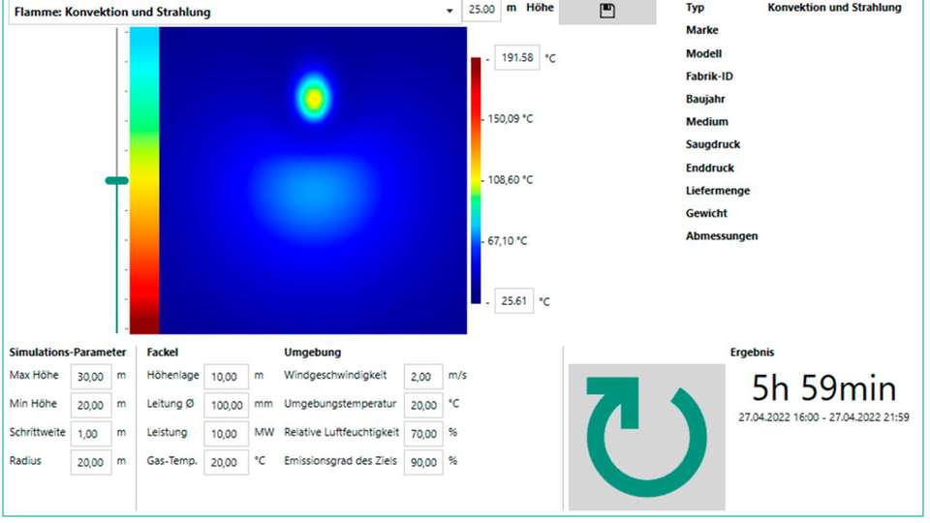Open the Flamme: Konvektion und Strahlung dropdown

pos(233,12)
